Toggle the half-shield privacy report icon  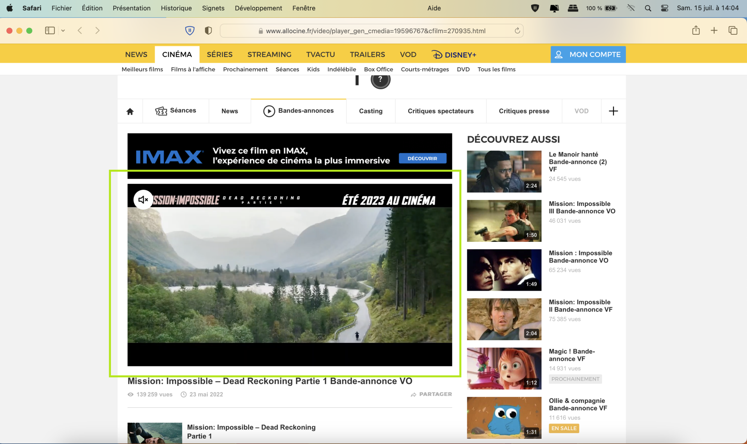point(208,31)
